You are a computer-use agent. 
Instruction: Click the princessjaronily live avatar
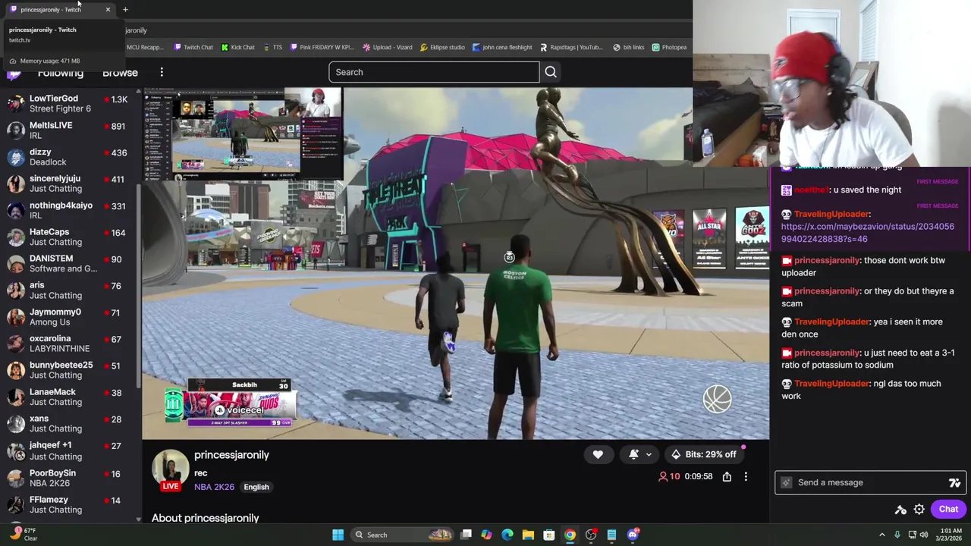(170, 470)
